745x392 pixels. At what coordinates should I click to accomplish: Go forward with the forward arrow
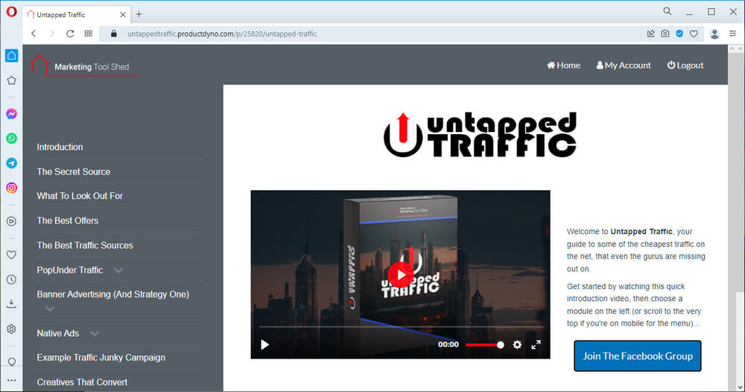[x=52, y=34]
